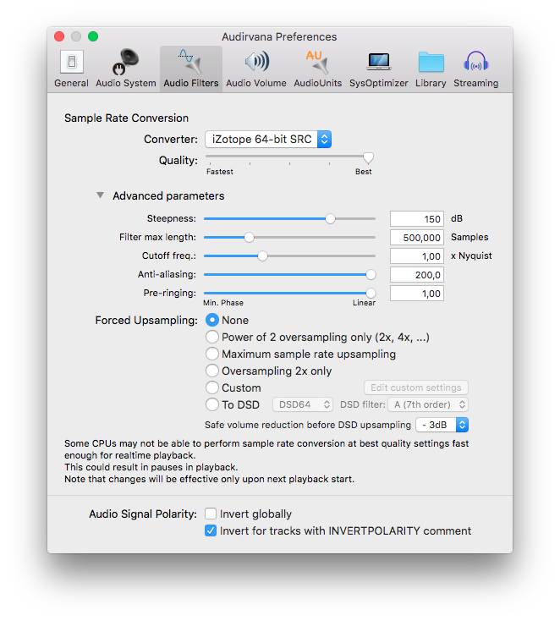Switch to the Audio Volume tab label
This screenshot has width=560, height=621.
[x=256, y=83]
